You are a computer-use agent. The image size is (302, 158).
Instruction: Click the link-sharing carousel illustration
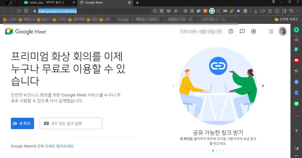pos(218,86)
